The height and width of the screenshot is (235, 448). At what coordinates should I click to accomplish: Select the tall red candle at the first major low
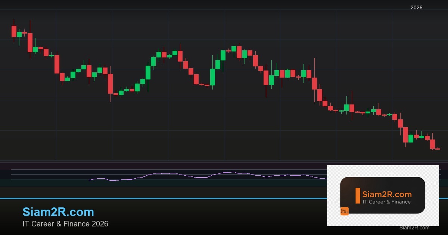click(x=110, y=84)
